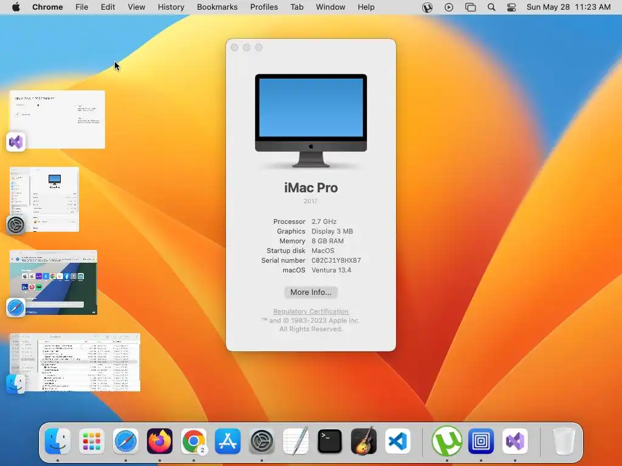Image resolution: width=622 pixels, height=466 pixels.
Task: Open the Tab menu
Action: pyautogui.click(x=296, y=7)
